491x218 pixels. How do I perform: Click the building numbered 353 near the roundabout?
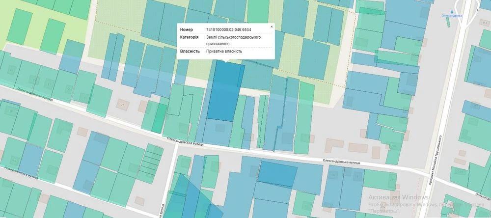[x=485, y=22]
